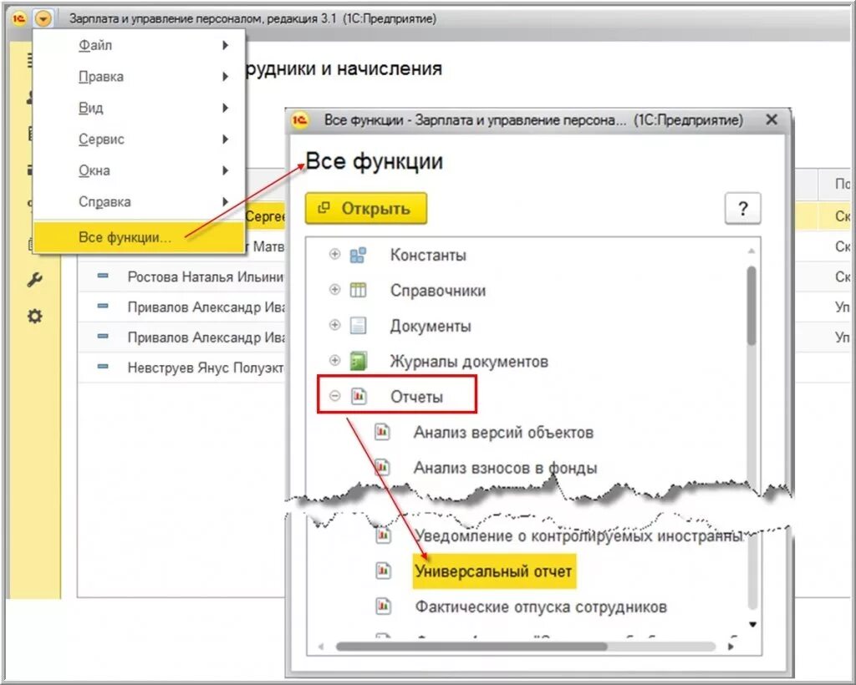
Task: Click the horizontal scrollbar thumb in tree
Action: pos(471,647)
